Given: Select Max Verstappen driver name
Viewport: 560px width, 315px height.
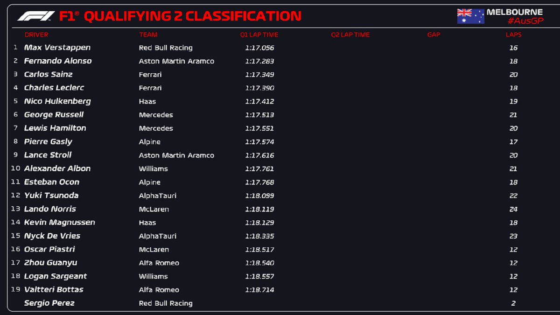Looking at the screenshot, I should click(57, 48).
